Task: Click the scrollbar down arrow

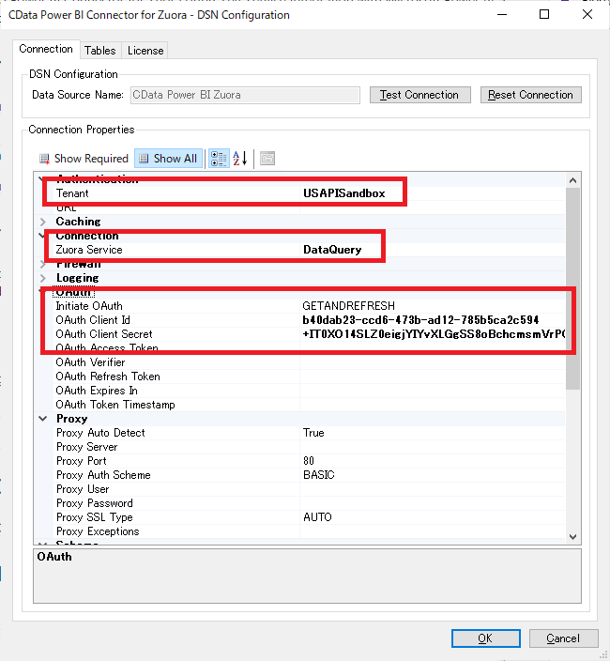Action: coord(572,537)
